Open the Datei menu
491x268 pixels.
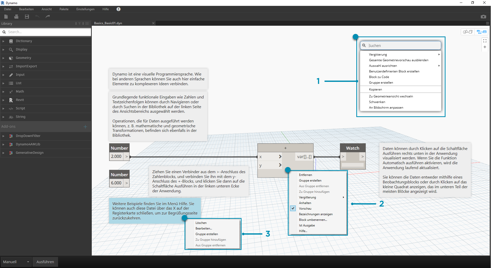click(x=8, y=9)
